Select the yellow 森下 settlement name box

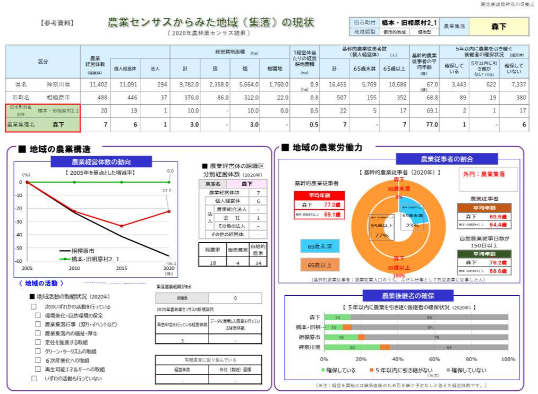[x=499, y=27]
